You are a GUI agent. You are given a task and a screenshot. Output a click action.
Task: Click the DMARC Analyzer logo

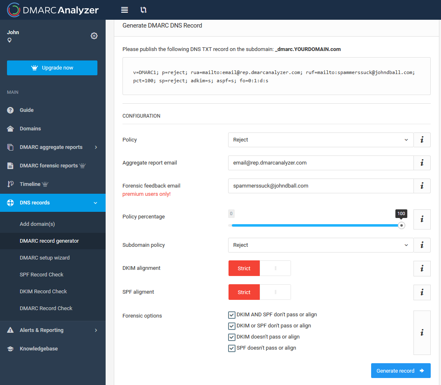click(x=53, y=10)
